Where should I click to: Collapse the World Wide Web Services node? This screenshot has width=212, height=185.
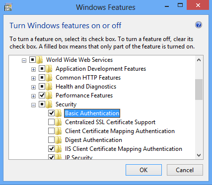(24, 61)
